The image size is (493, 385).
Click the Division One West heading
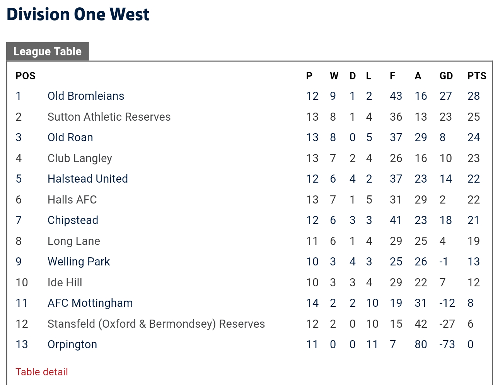coord(78,14)
